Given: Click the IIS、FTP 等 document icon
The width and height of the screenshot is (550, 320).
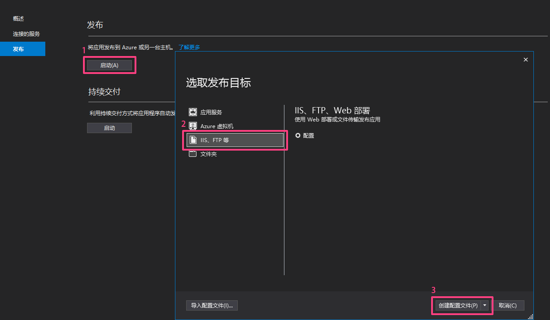Looking at the screenshot, I should pyautogui.click(x=193, y=140).
